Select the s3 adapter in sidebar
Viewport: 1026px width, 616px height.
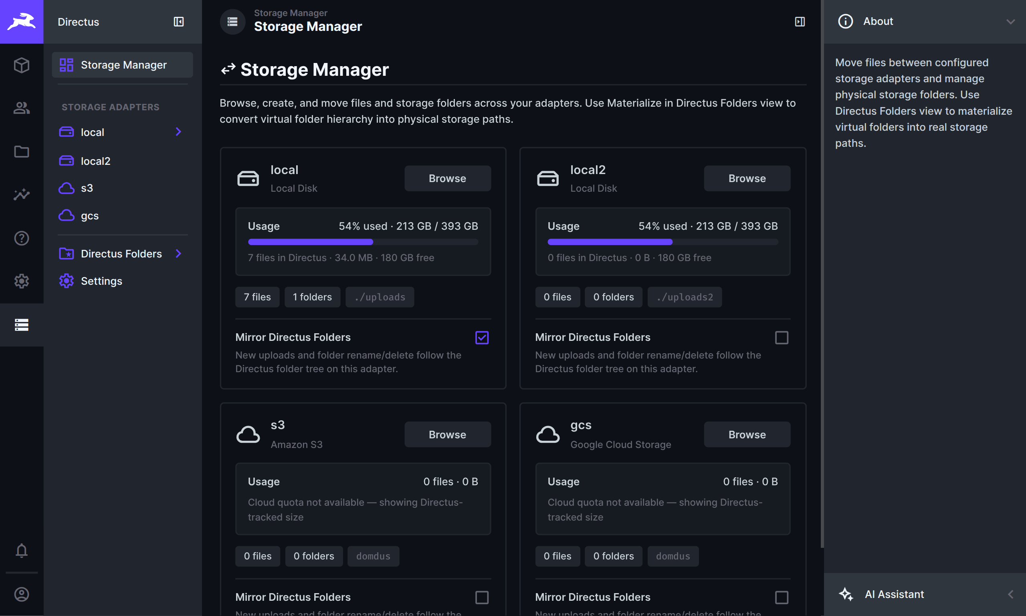point(122,188)
